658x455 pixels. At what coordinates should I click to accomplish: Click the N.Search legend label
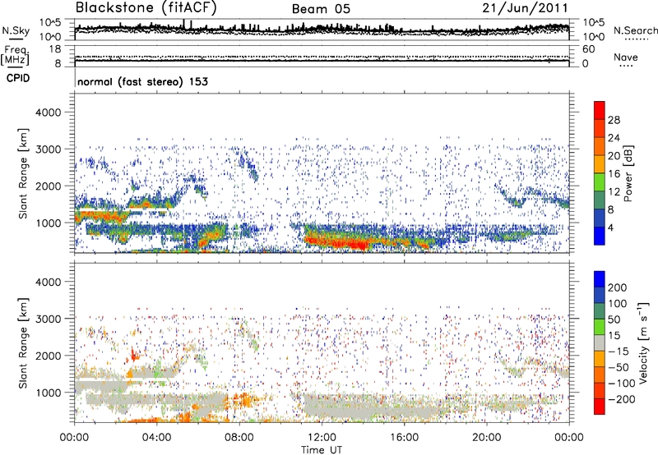click(635, 30)
